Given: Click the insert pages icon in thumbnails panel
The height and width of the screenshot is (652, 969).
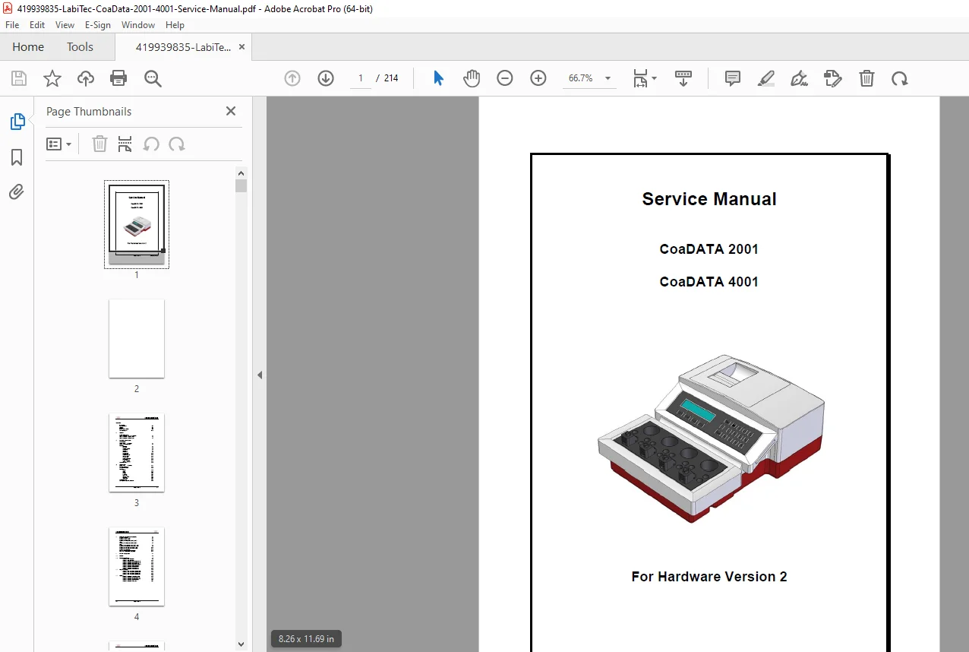Looking at the screenshot, I should tap(125, 144).
